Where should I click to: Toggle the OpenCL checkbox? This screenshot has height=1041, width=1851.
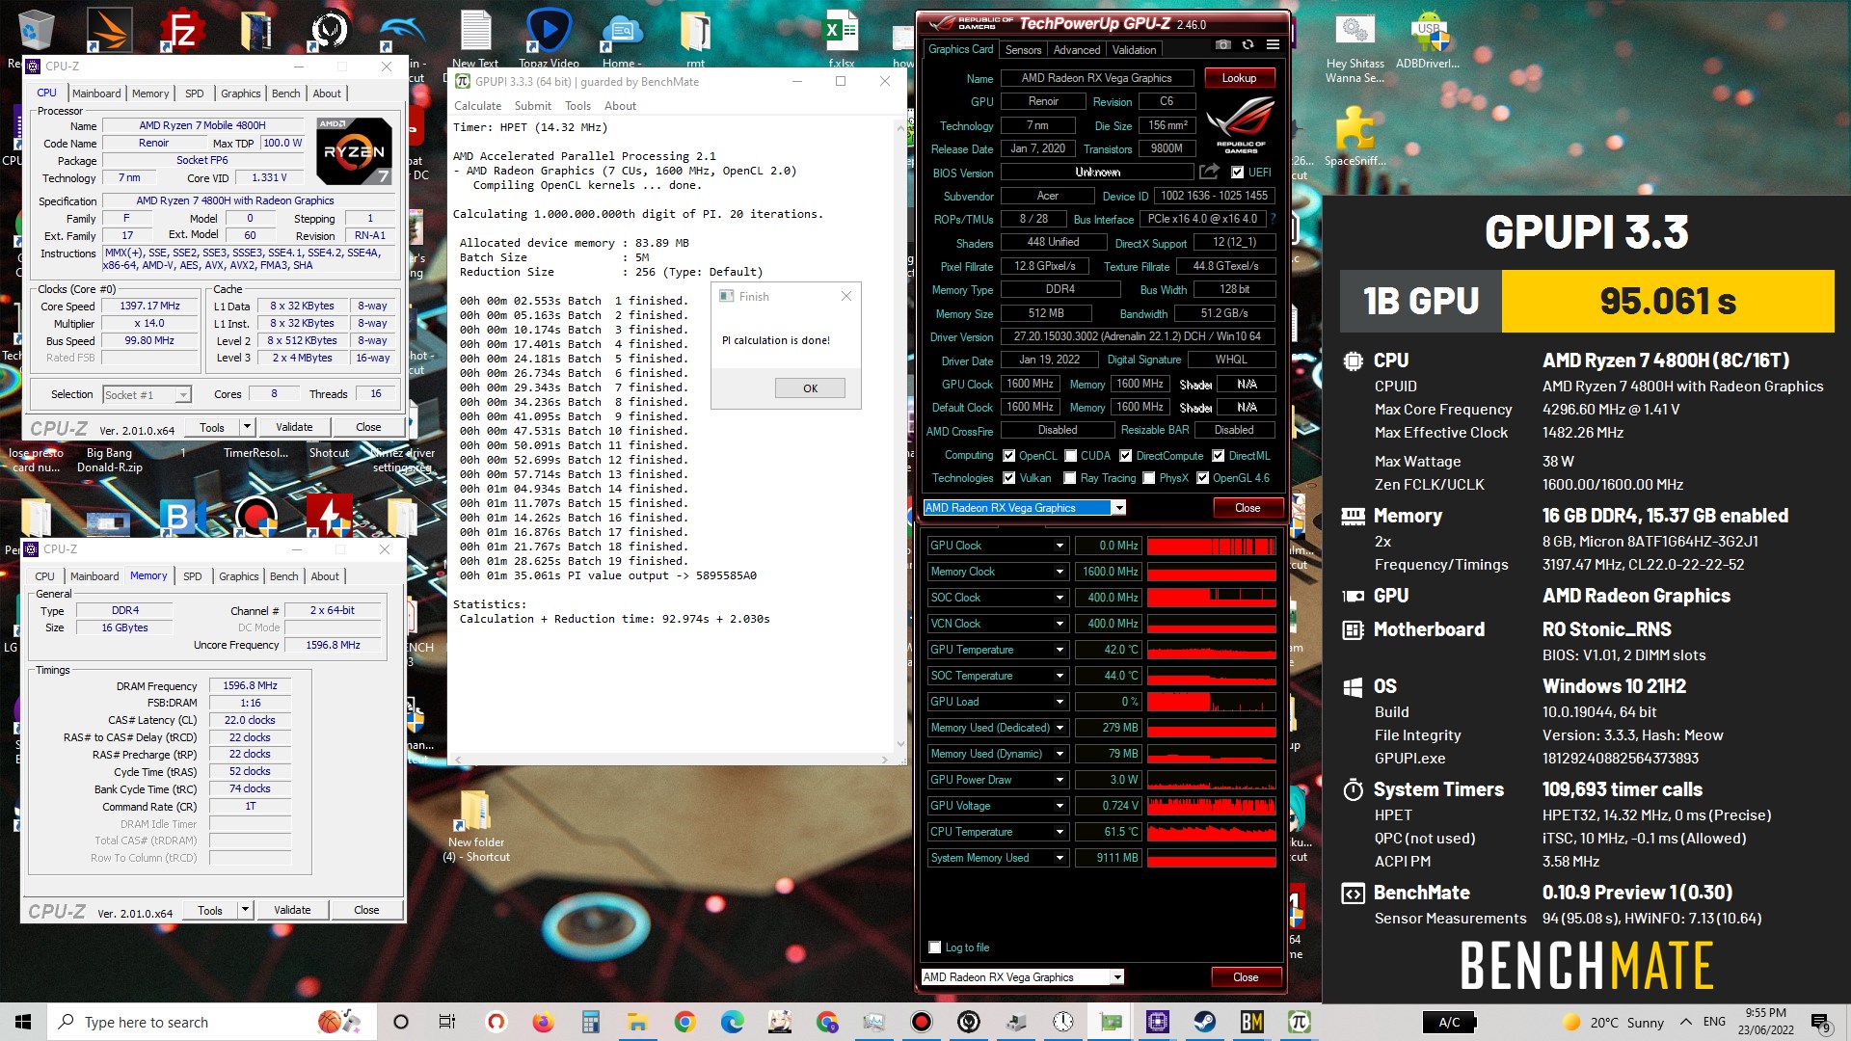1008,456
